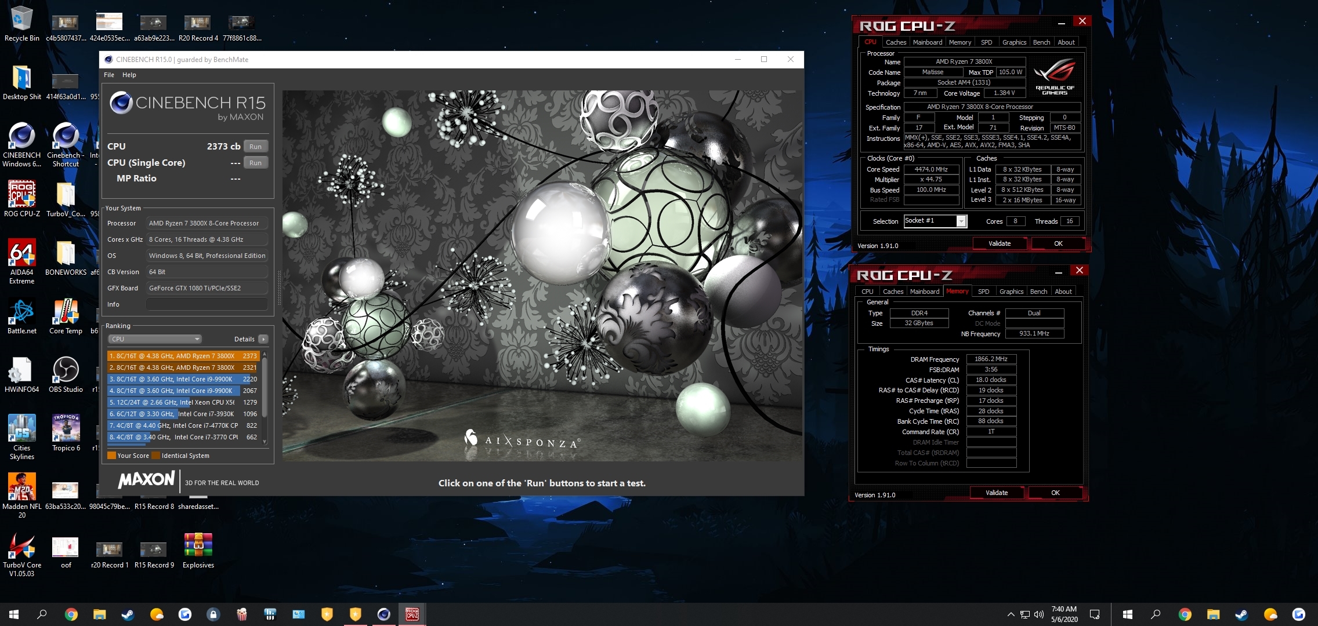Click Validate in lower CPU-Z window
Screen dimensions: 1318x626
point(997,493)
